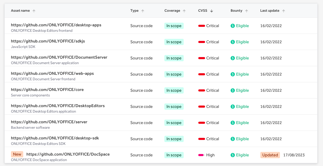Click the New badge on the DocSpace row

click(x=17, y=154)
